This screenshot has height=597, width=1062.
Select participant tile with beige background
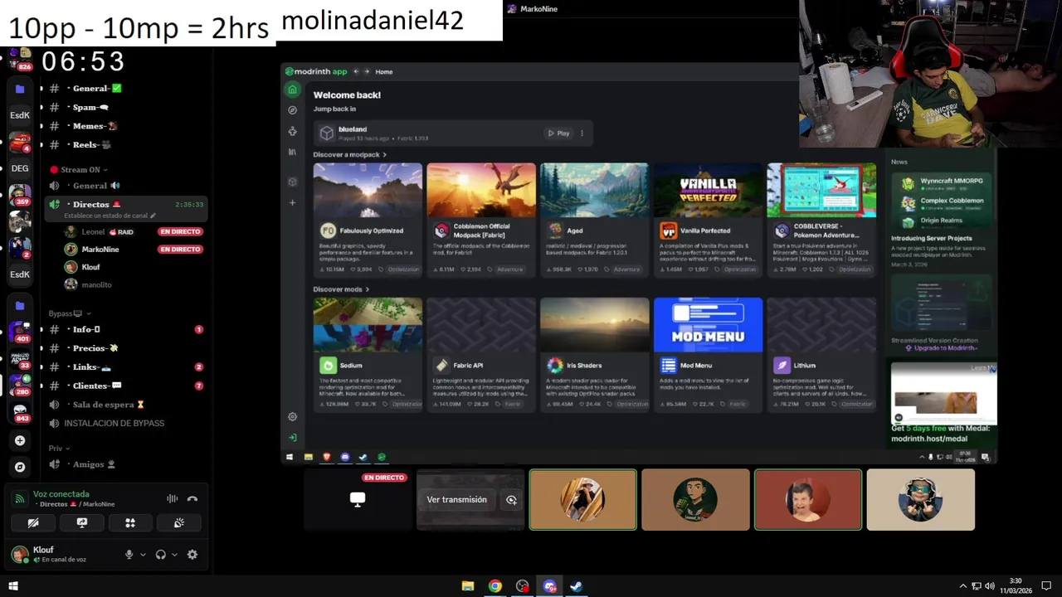point(921,500)
